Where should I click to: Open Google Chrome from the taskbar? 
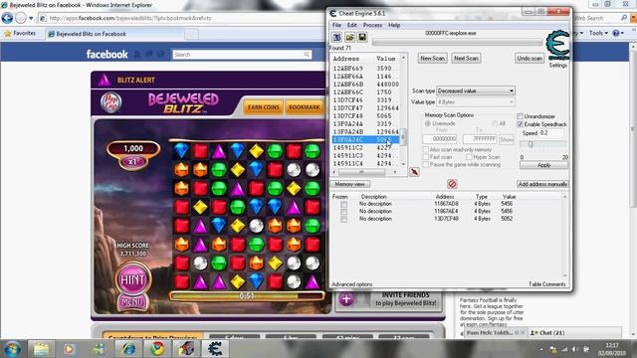click(x=157, y=349)
